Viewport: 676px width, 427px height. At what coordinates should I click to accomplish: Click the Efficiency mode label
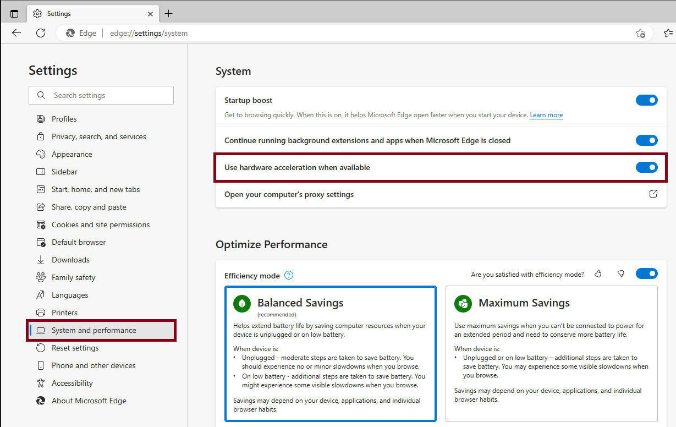point(252,276)
